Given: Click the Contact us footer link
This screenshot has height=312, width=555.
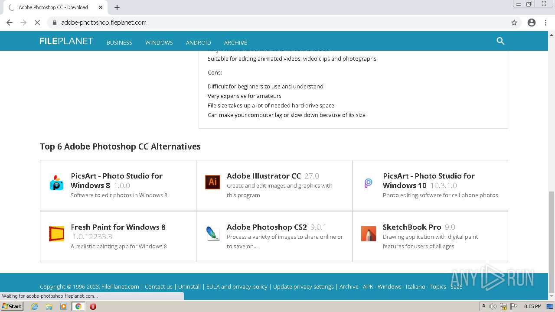Looking at the screenshot, I should [x=159, y=286].
